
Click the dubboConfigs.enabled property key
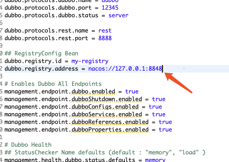[72, 107]
